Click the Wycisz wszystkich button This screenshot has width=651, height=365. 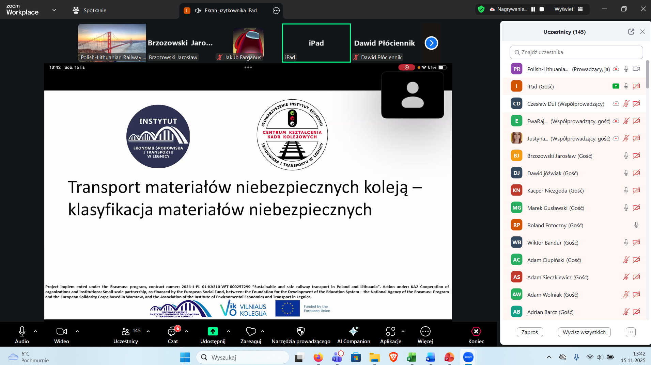(x=584, y=332)
